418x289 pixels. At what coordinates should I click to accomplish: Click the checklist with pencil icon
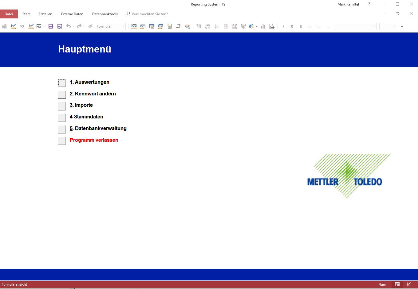pos(243,26)
